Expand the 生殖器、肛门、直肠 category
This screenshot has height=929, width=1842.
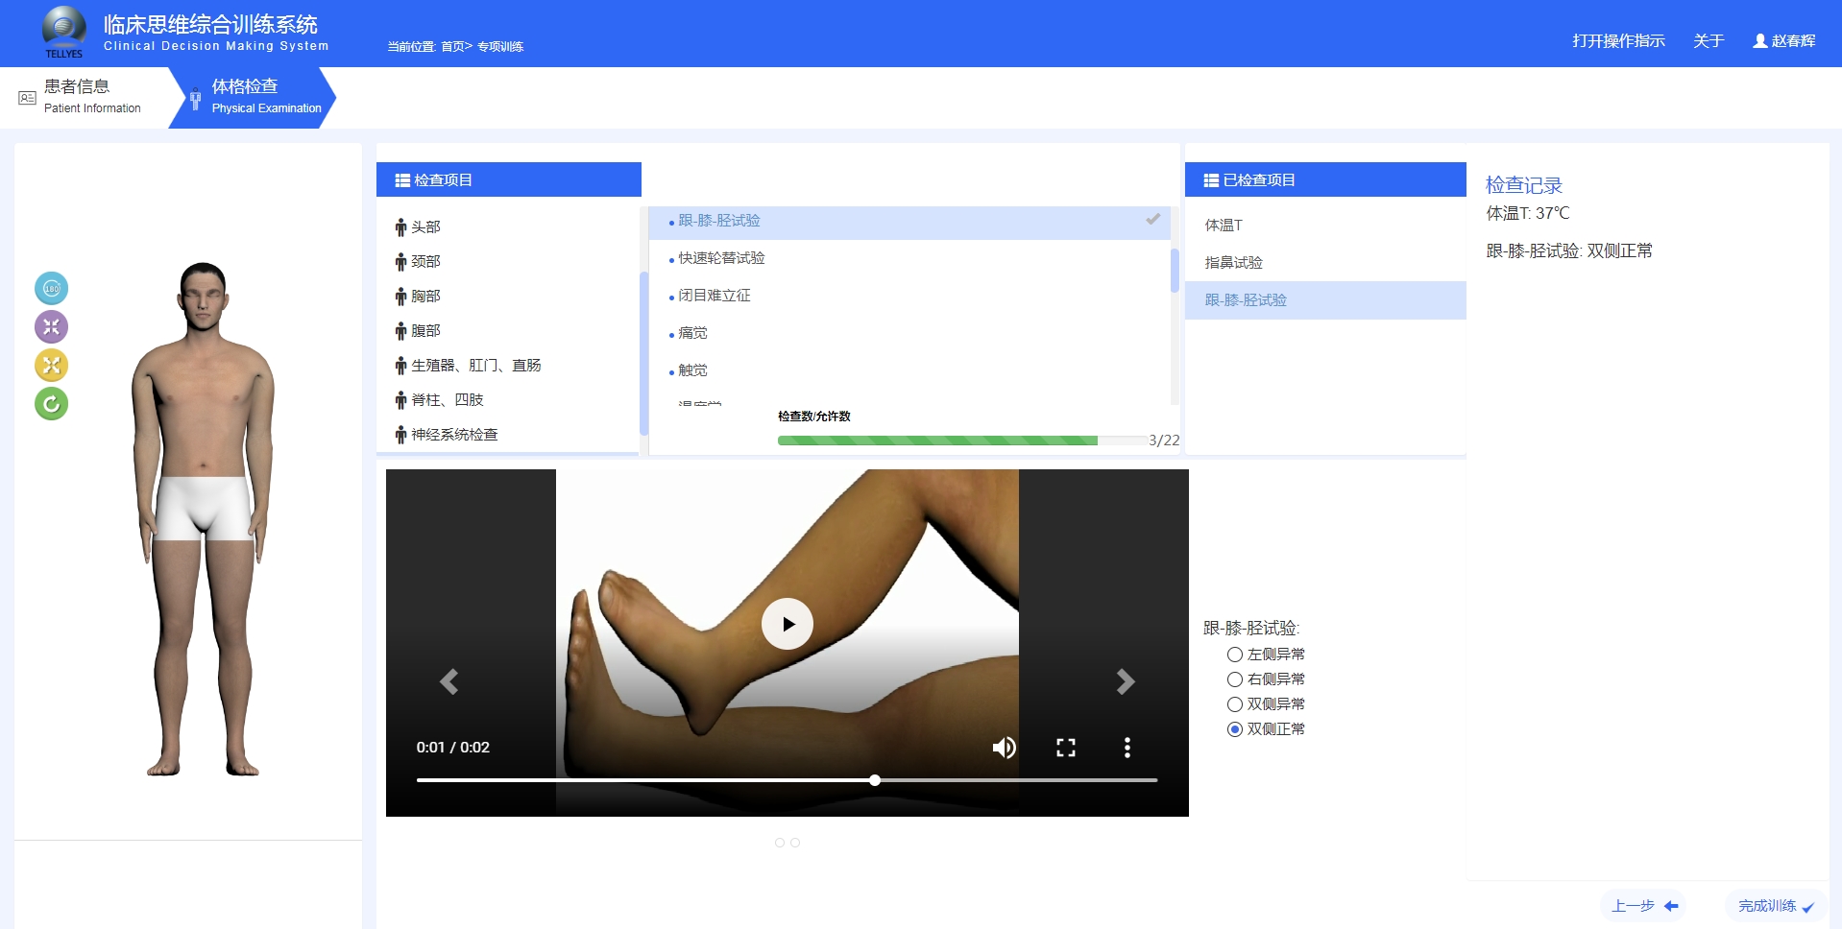pyautogui.click(x=468, y=366)
